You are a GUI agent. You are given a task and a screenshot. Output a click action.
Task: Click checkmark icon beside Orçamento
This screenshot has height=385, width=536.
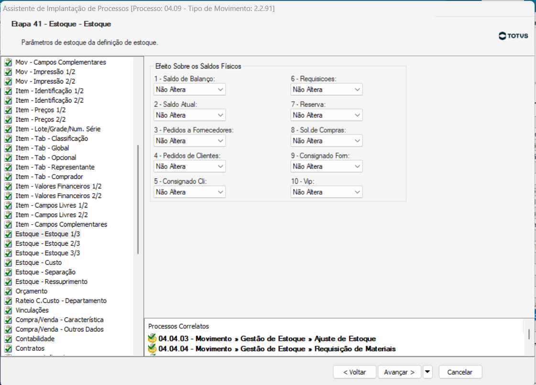[x=8, y=291]
